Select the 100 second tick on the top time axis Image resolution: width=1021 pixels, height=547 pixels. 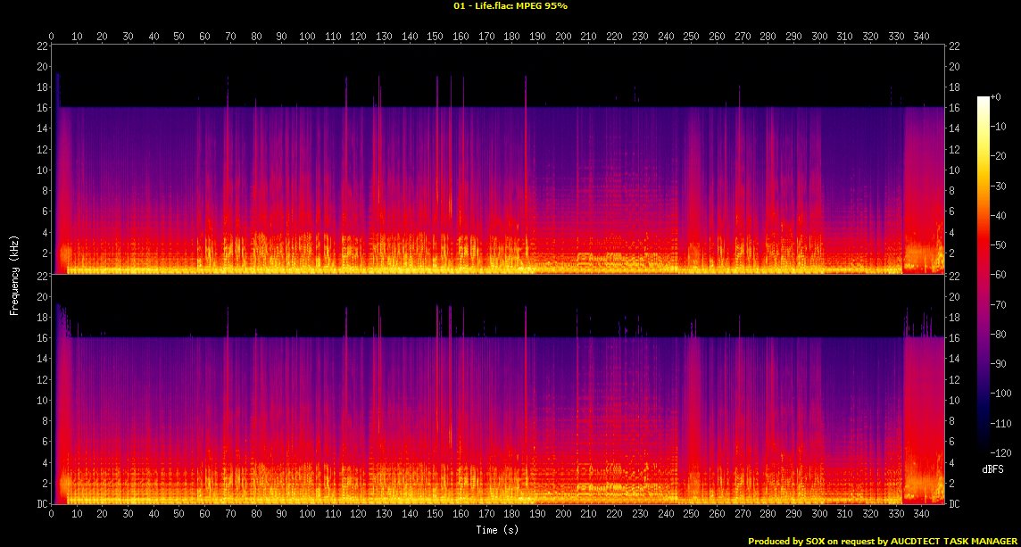pos(308,37)
